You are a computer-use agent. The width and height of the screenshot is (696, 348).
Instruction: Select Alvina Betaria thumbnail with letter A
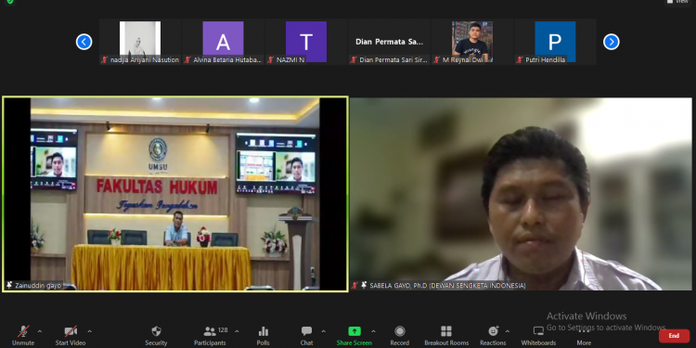click(x=224, y=42)
